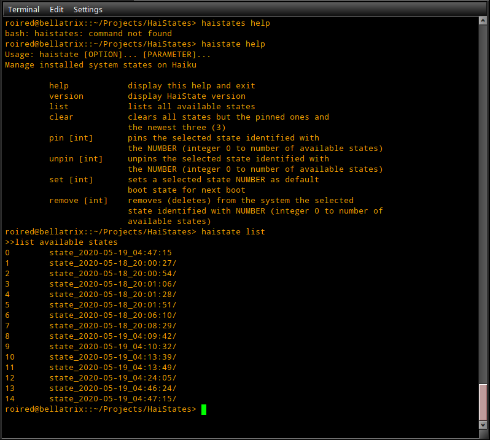Click the scrollbar up arrow
490x440 pixels.
(483, 21)
